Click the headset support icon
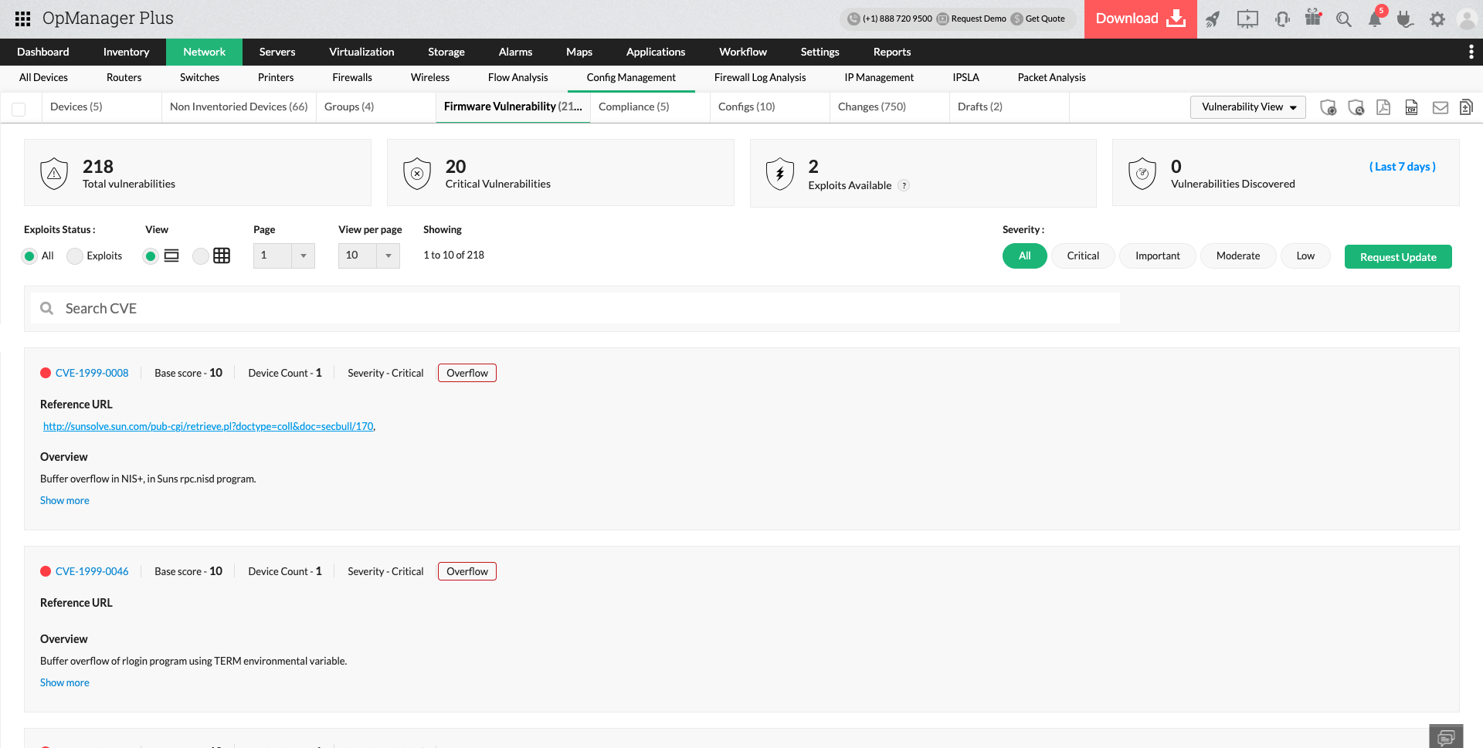The width and height of the screenshot is (1483, 748). (x=1282, y=19)
